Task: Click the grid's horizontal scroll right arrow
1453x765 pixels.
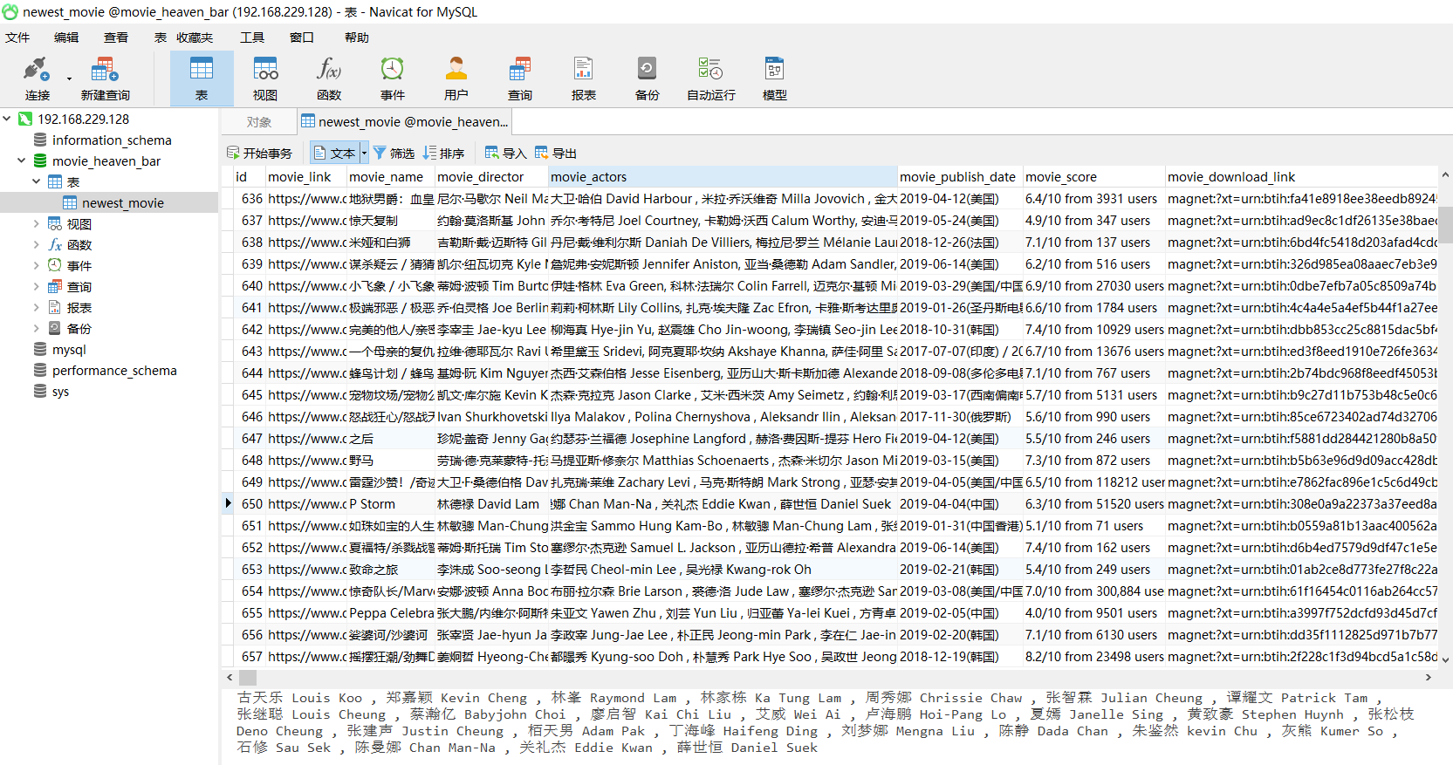Action: click(1429, 677)
